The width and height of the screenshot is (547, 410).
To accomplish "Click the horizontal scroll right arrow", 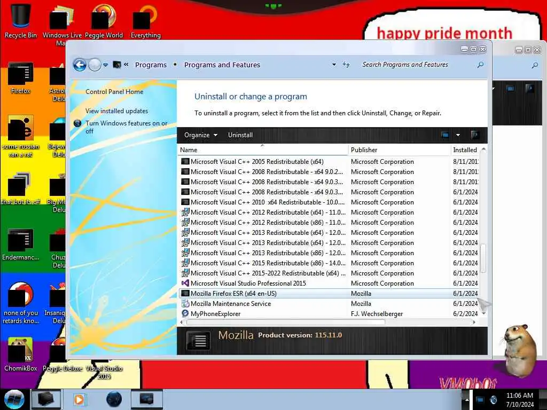I will tap(474, 322).
